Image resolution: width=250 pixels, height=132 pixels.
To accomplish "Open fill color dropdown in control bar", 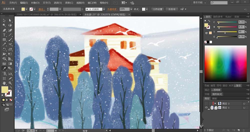I will [26, 9].
